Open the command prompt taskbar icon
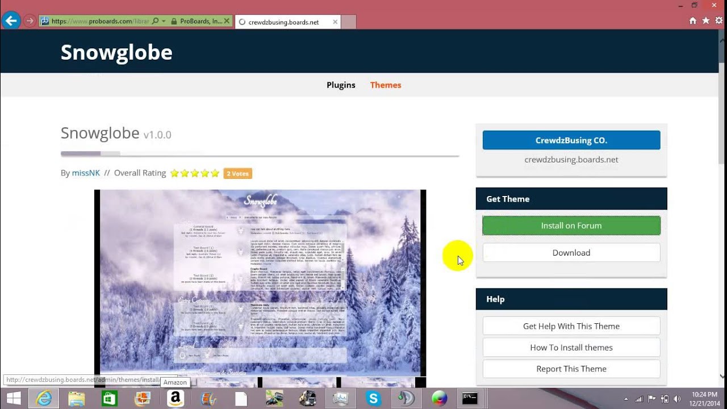The image size is (727, 409). [470, 399]
